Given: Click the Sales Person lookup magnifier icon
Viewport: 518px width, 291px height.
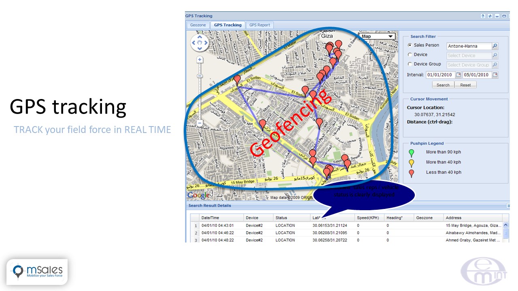Looking at the screenshot, I should [495, 46].
